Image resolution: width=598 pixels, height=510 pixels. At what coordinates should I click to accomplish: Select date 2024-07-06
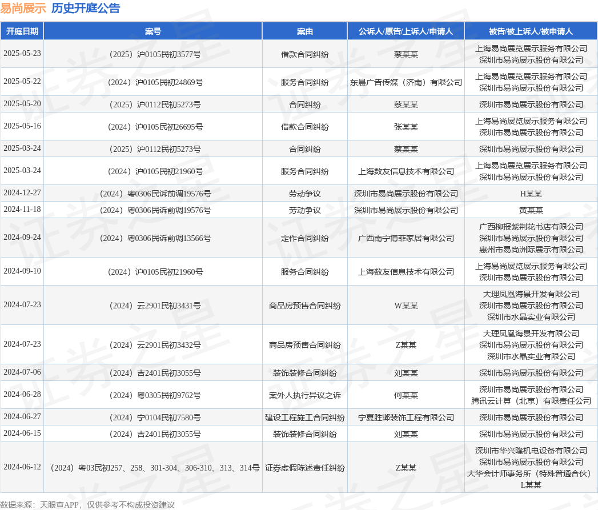(22, 372)
